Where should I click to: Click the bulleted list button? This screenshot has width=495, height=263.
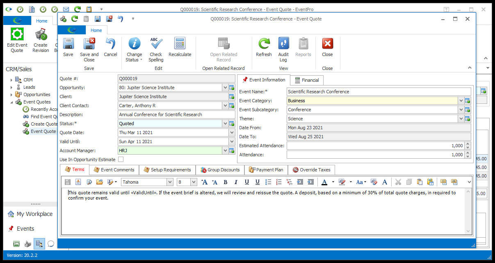(268, 182)
